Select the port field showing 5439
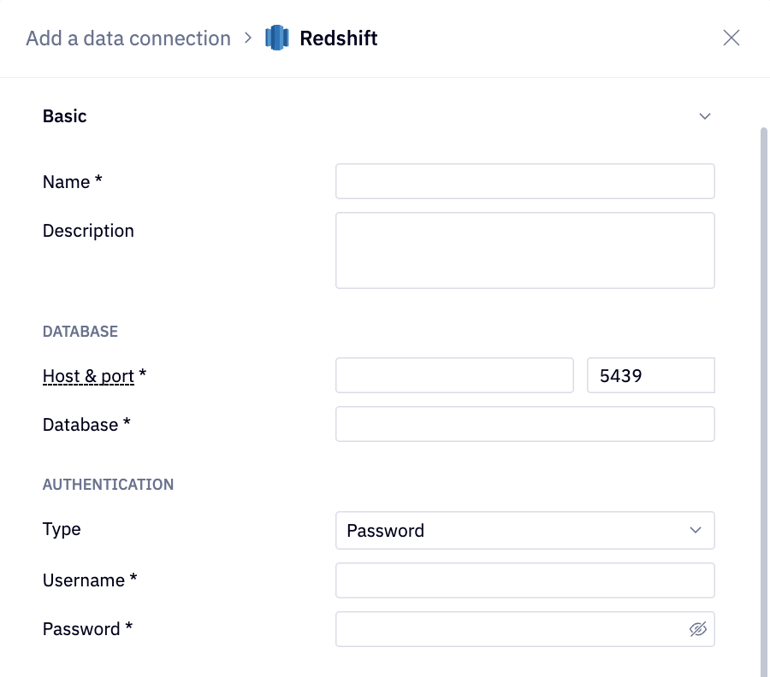The height and width of the screenshot is (677, 770). pos(650,375)
